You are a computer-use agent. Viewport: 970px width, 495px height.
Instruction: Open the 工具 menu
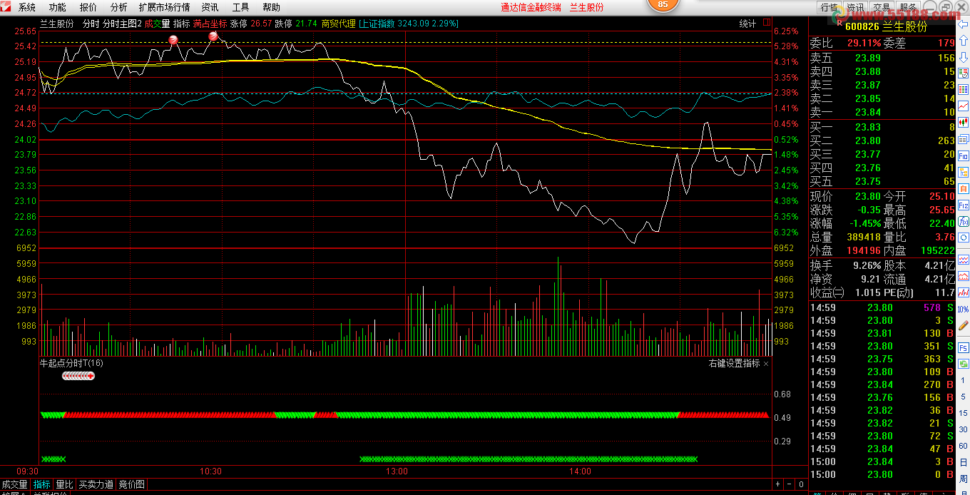[x=241, y=7]
